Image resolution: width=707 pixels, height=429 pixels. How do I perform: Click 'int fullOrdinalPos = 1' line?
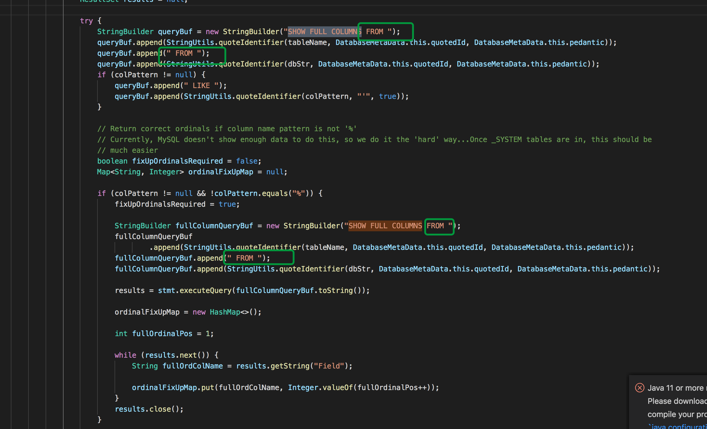pos(164,334)
